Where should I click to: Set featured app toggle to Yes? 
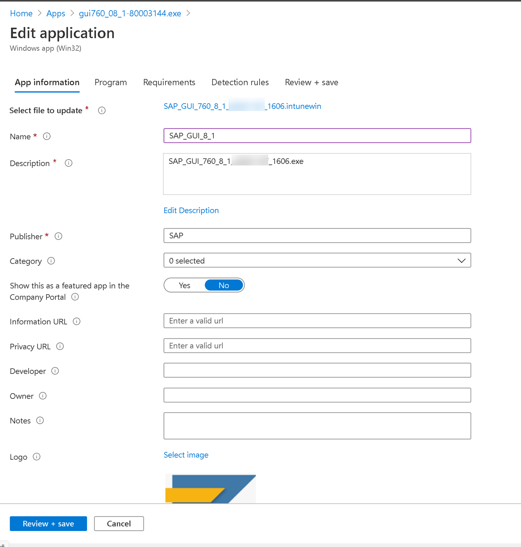tap(184, 285)
